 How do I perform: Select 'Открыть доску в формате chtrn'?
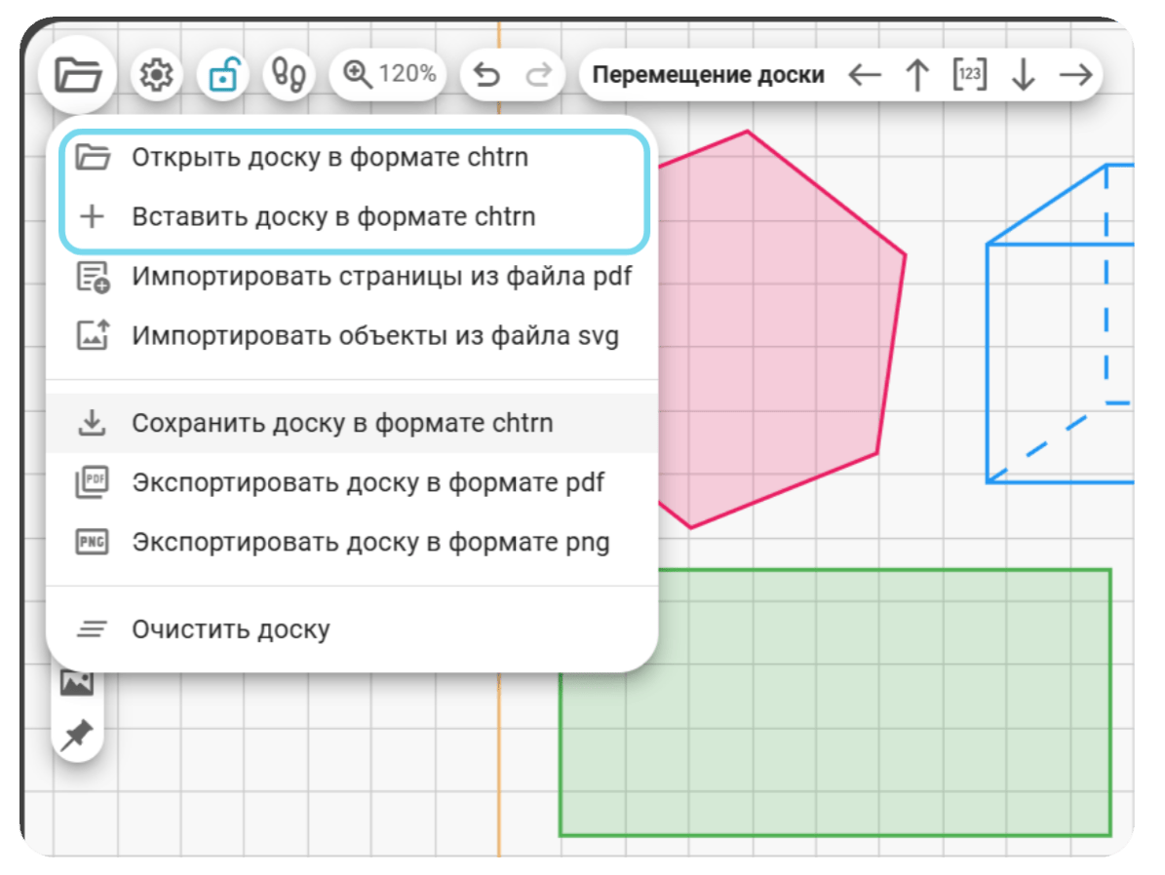[x=353, y=158]
